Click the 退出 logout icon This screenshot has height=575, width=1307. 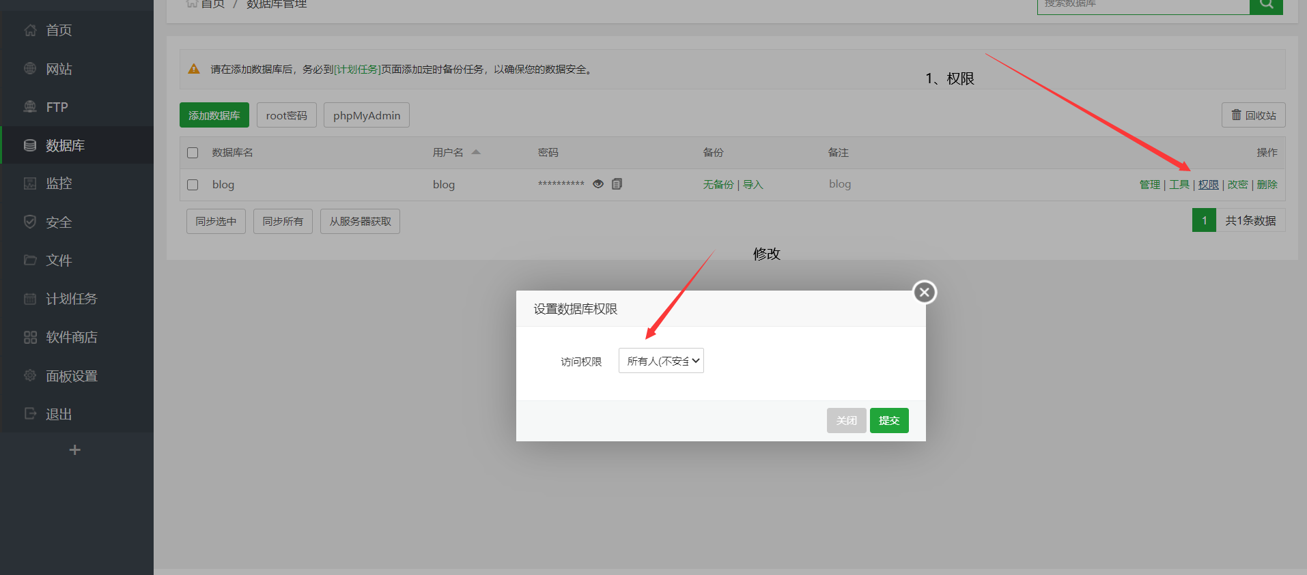(x=30, y=413)
